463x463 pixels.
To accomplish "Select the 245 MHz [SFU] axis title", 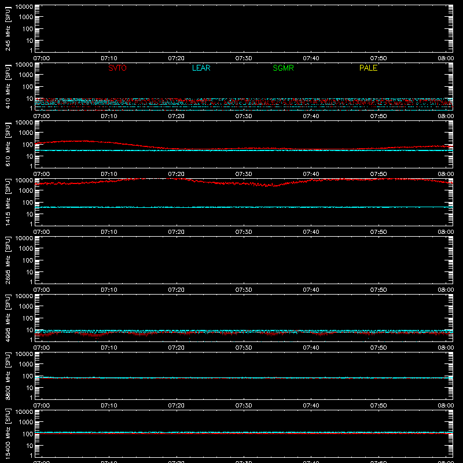I will click(8, 29).
